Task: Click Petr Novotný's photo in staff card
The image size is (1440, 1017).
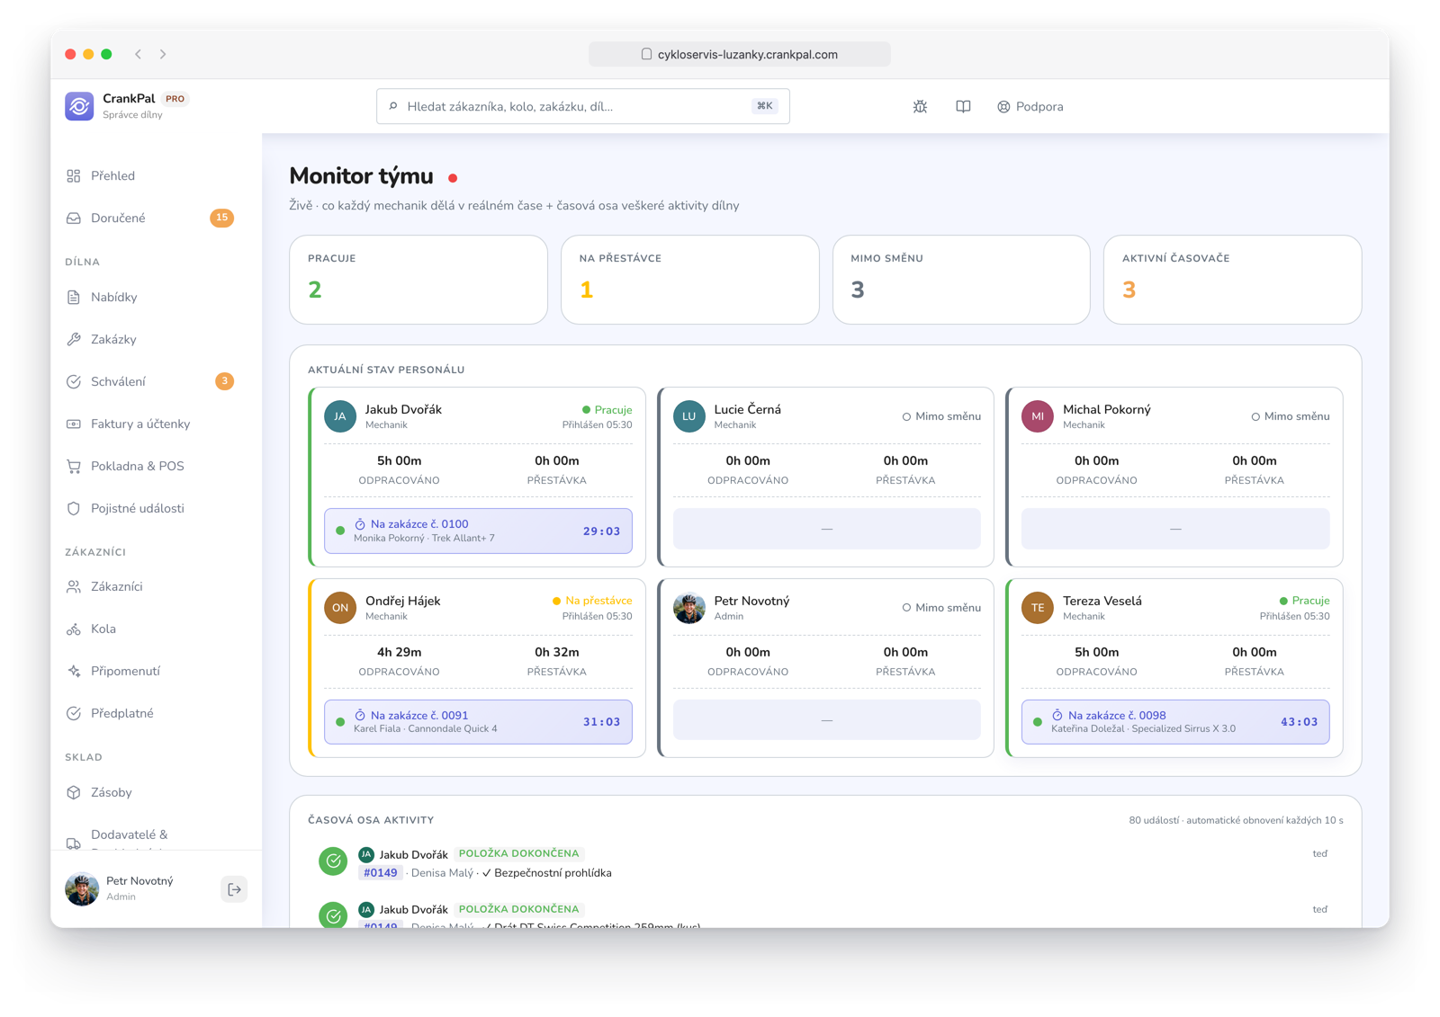Action: coord(689,608)
